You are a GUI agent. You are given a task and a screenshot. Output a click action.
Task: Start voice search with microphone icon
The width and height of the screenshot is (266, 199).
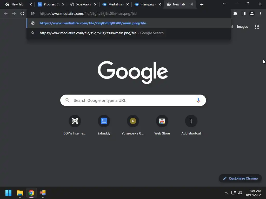tap(198, 100)
